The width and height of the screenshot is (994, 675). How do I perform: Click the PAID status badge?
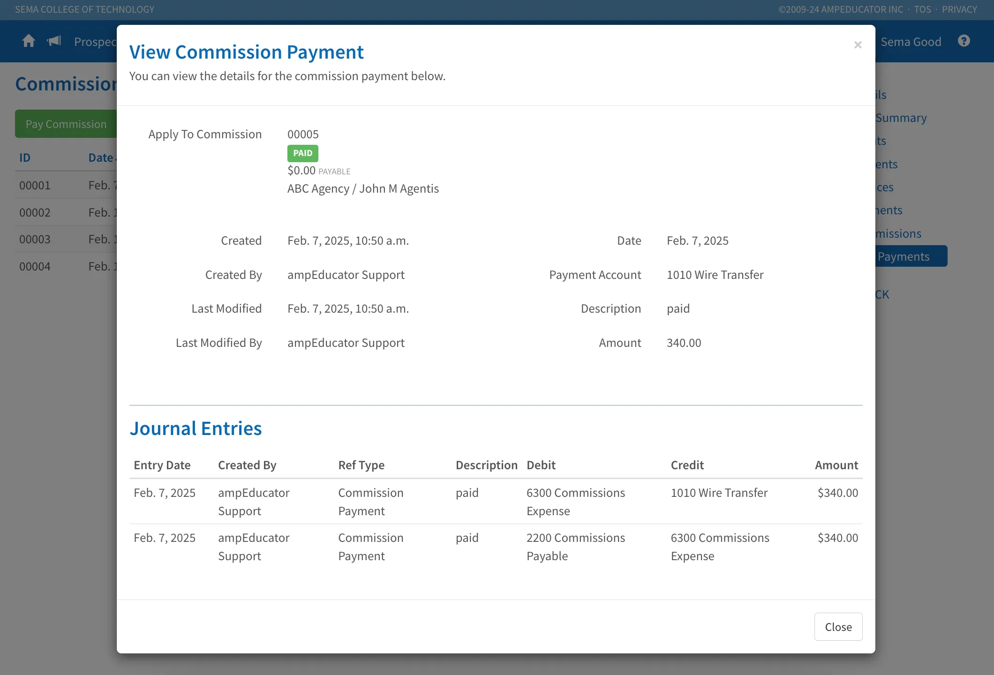coord(302,153)
